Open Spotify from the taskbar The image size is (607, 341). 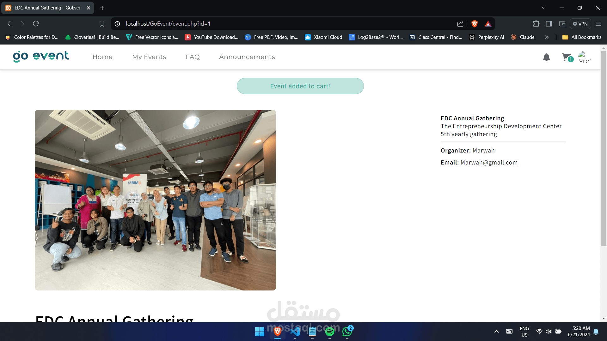tap(329, 332)
